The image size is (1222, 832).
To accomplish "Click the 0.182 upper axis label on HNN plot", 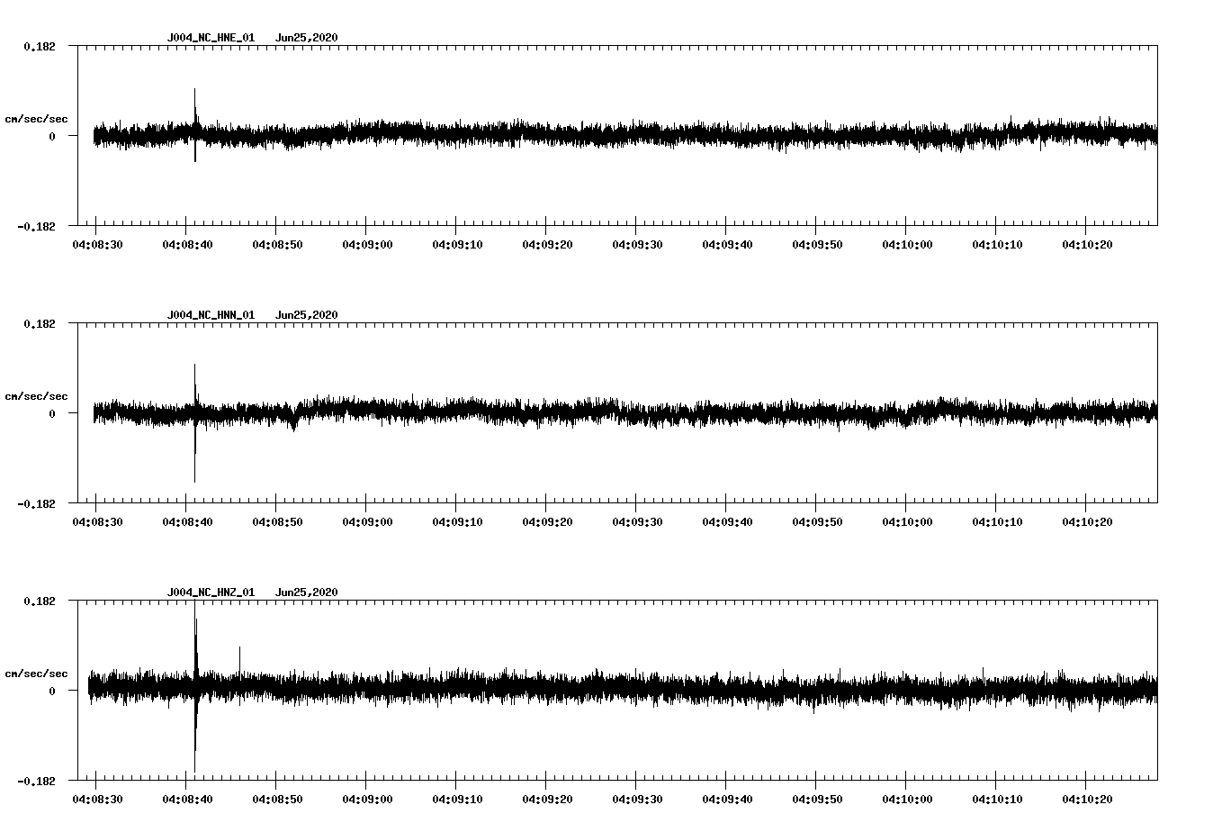I will point(39,323).
